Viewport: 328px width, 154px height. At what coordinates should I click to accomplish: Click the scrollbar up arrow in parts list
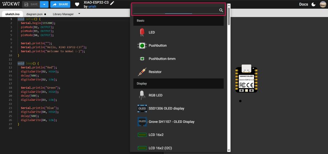tap(229, 5)
